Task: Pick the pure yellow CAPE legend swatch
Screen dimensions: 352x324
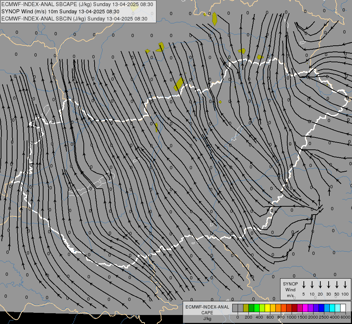Action: click(x=268, y=308)
